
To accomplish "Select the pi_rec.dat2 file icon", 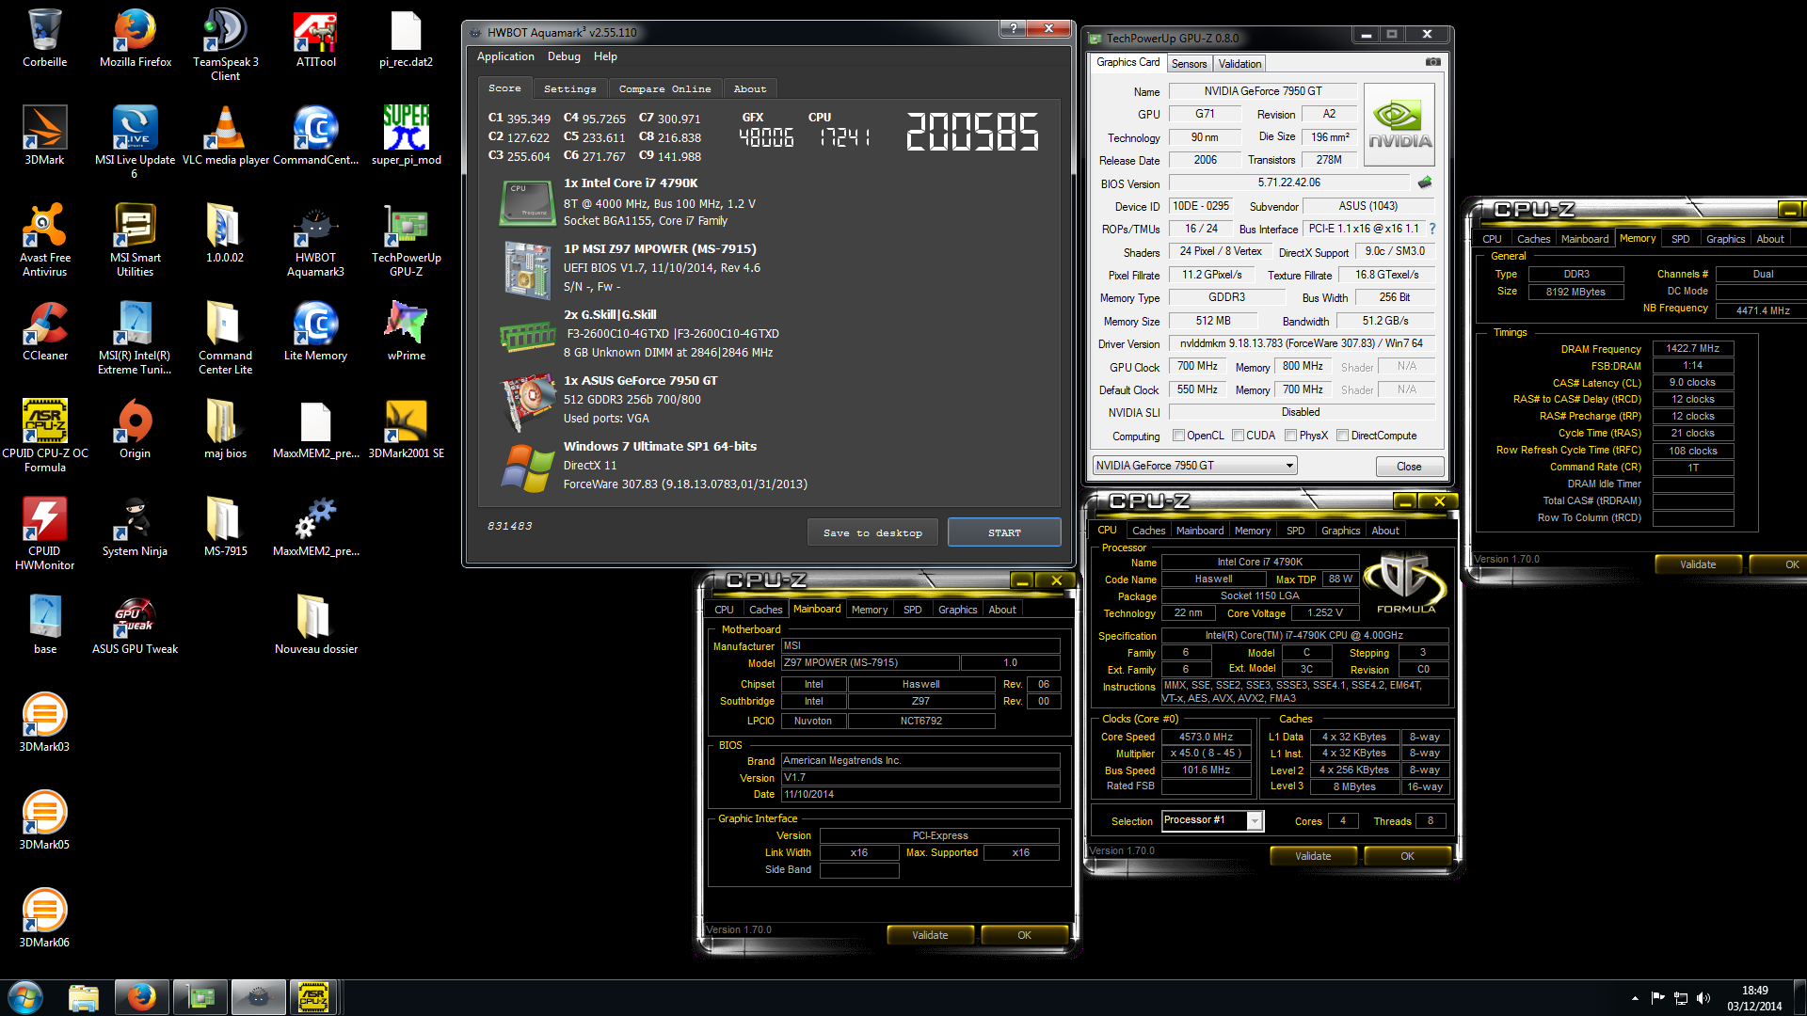I will [407, 38].
